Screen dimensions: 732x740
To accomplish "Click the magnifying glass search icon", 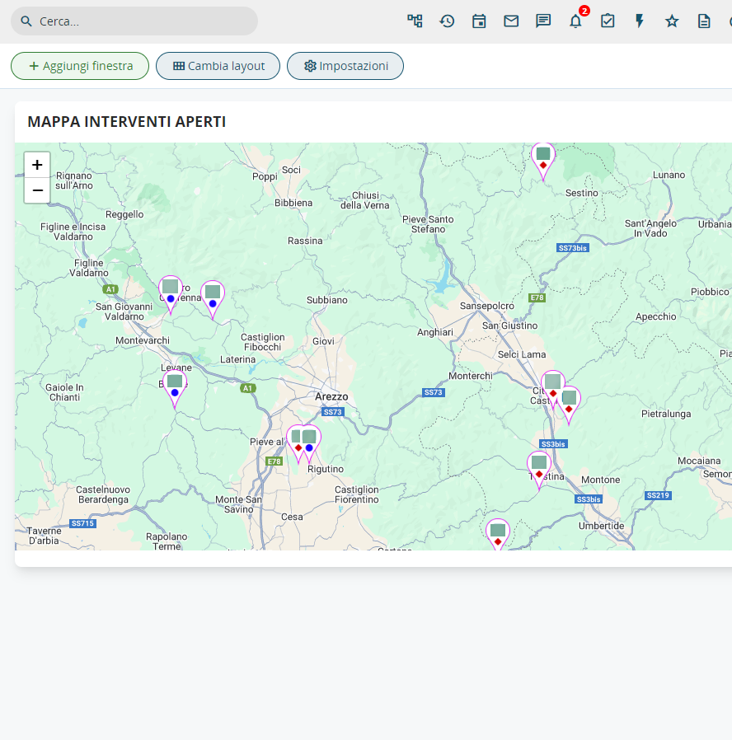I will pyautogui.click(x=26, y=21).
